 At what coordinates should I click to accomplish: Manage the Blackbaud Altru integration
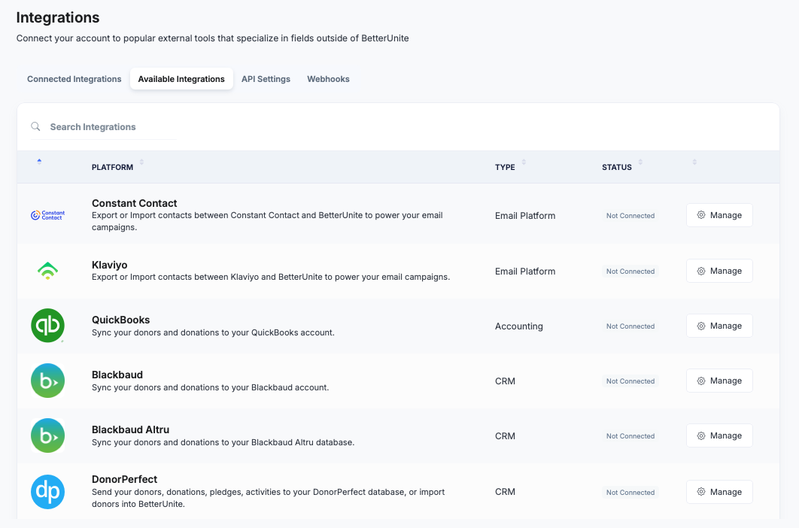(x=719, y=435)
